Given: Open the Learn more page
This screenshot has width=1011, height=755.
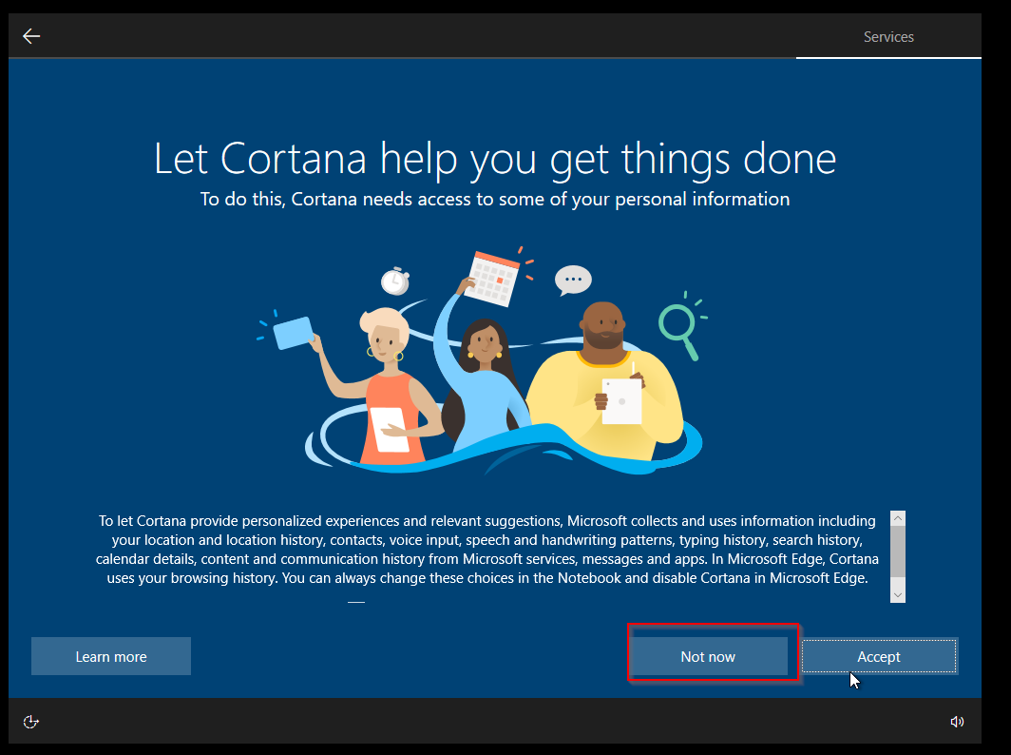Looking at the screenshot, I should (x=111, y=656).
